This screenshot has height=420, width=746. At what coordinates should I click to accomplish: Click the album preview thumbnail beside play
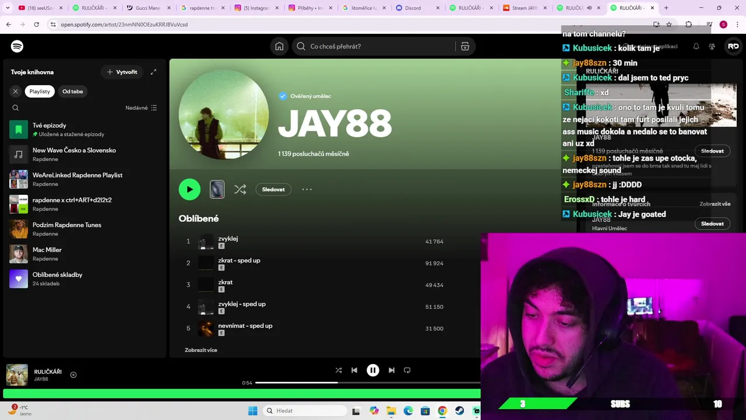[217, 190]
